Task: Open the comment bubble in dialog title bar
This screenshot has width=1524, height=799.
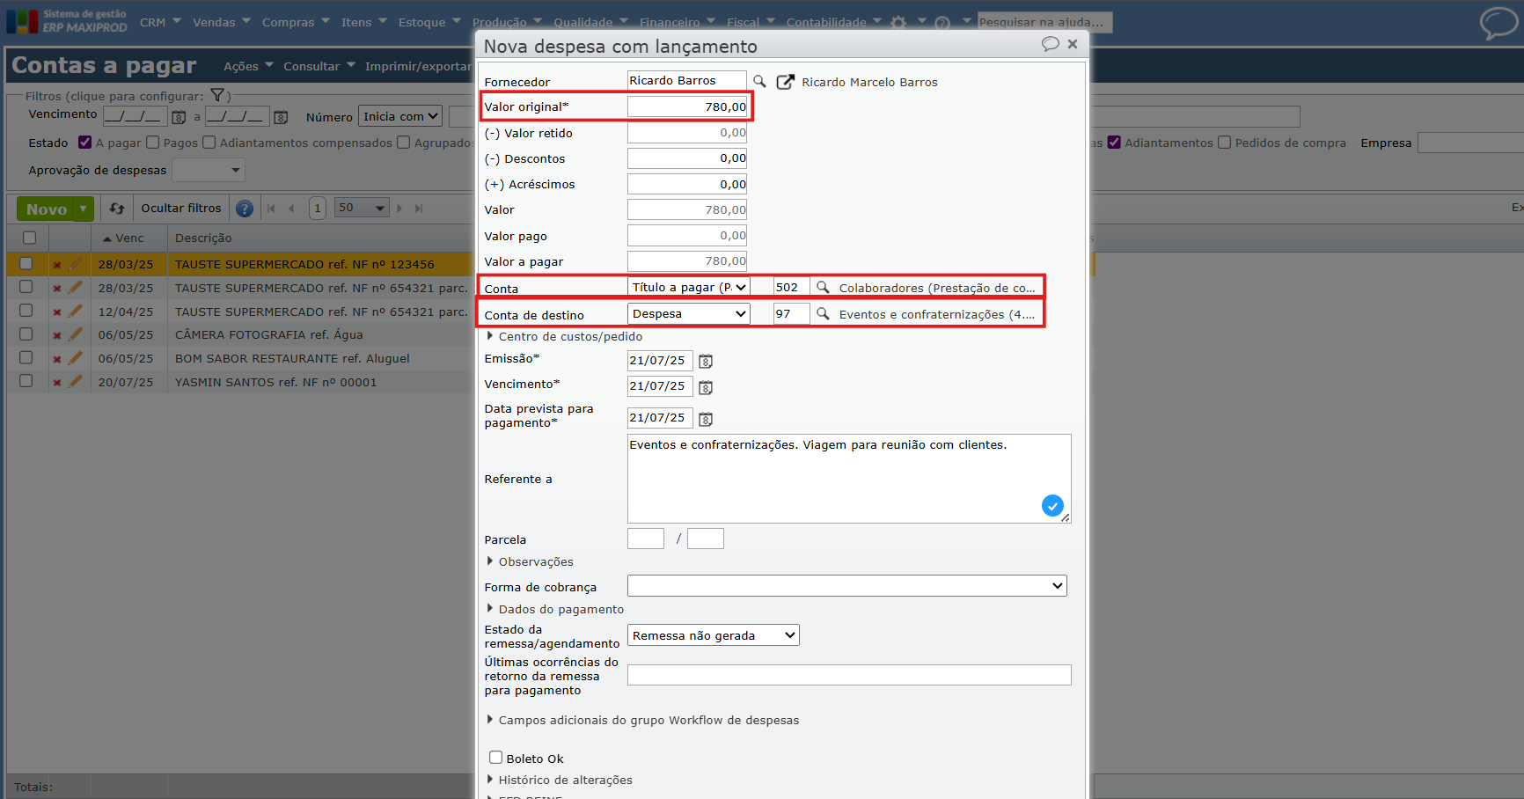Action: pyautogui.click(x=1050, y=44)
